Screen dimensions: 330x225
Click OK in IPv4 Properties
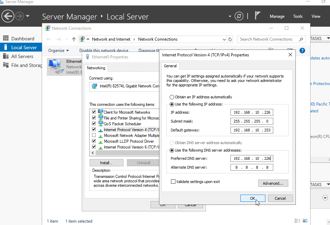[253, 198]
